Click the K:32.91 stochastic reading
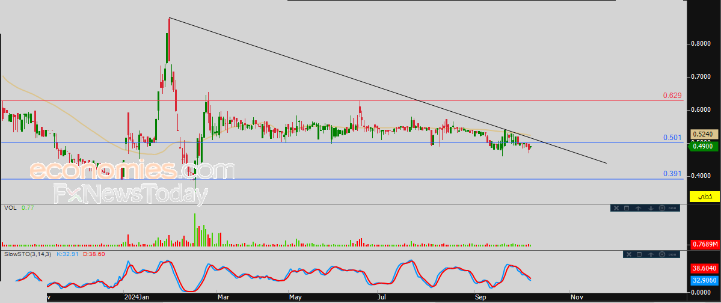 click(x=68, y=254)
